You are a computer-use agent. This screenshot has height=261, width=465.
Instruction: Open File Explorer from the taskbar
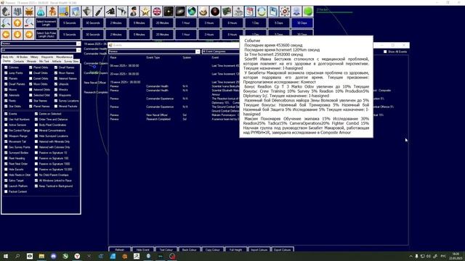point(41,256)
